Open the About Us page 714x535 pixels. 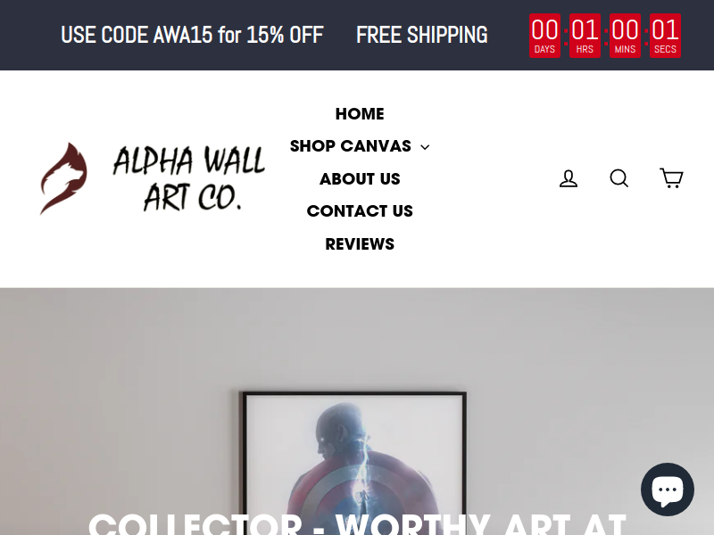click(x=360, y=179)
